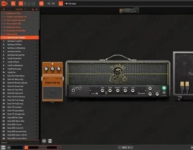Image resolution: width=193 pixels, height=150 pixels.
Task: Select the Darkface TubeMic preset
Action: pyautogui.click(x=20, y=41)
